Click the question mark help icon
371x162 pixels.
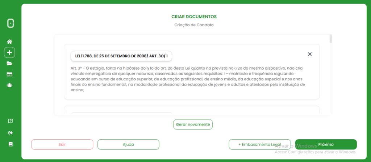click(11, 121)
